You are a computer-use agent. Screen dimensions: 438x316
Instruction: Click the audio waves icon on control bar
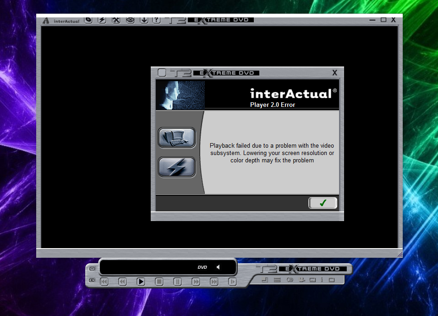click(x=290, y=280)
